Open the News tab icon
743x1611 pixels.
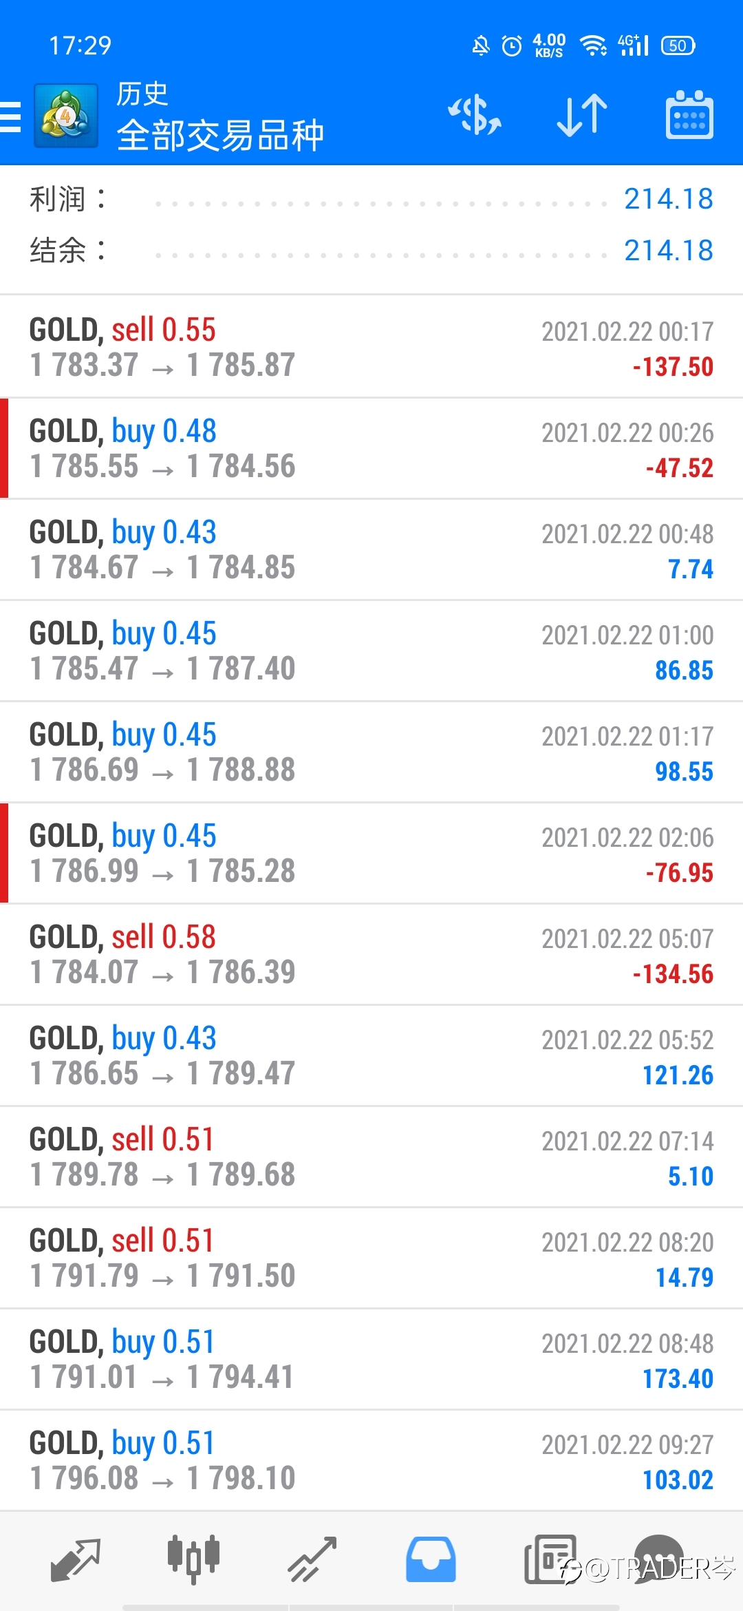pos(550,1559)
